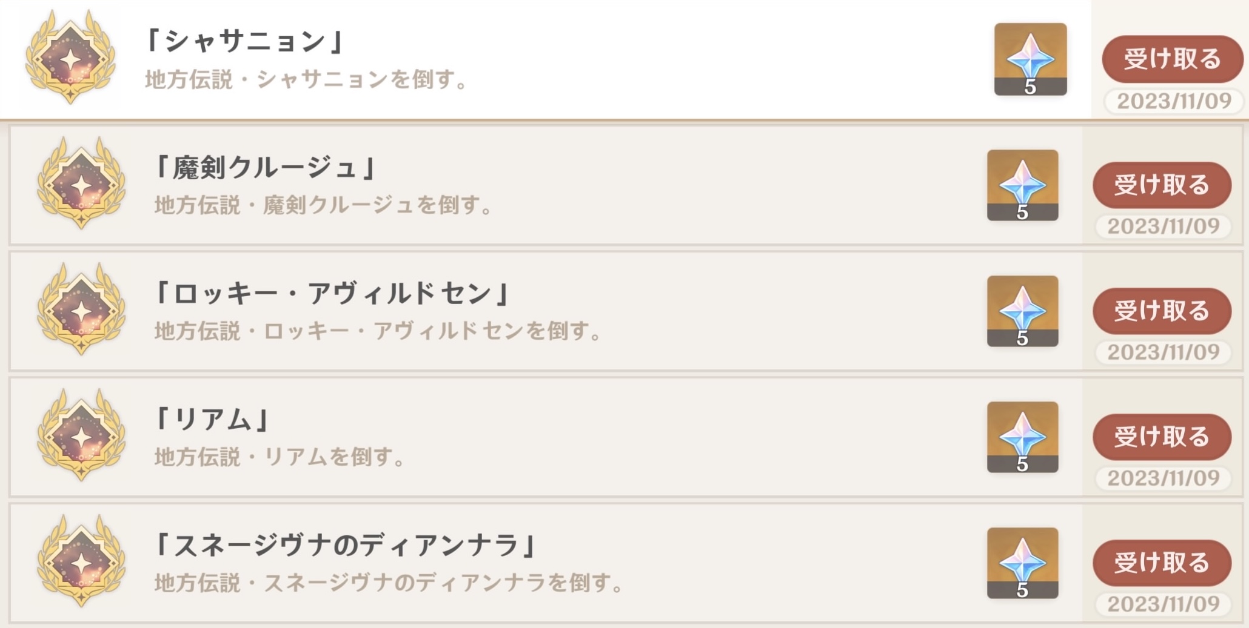The height and width of the screenshot is (628, 1249).
Task: Click the achievement badge for ロッキー・アヴィルドセン
Action: pos(81,310)
